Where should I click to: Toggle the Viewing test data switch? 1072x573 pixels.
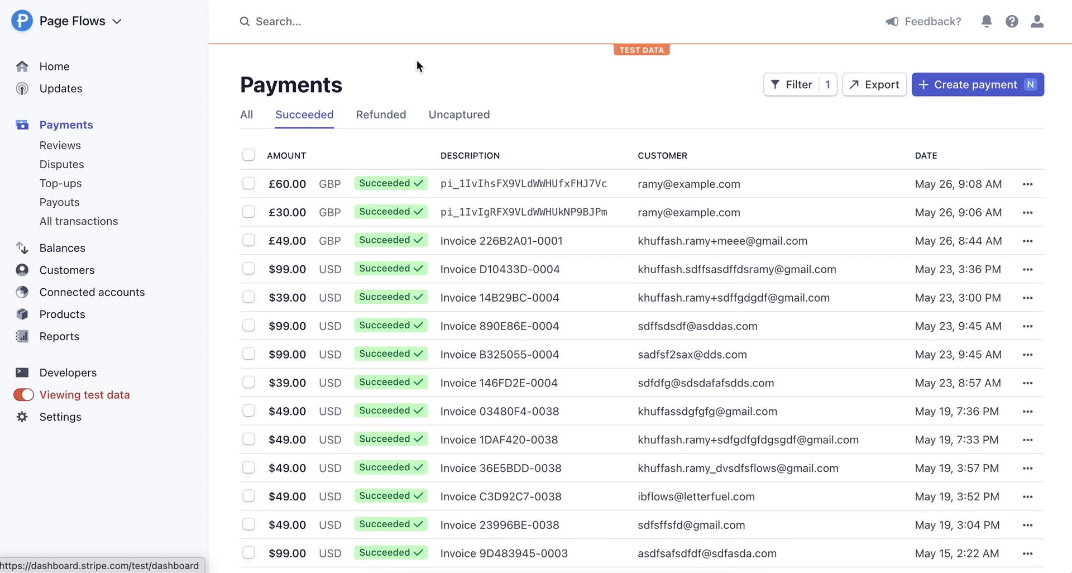(x=23, y=395)
